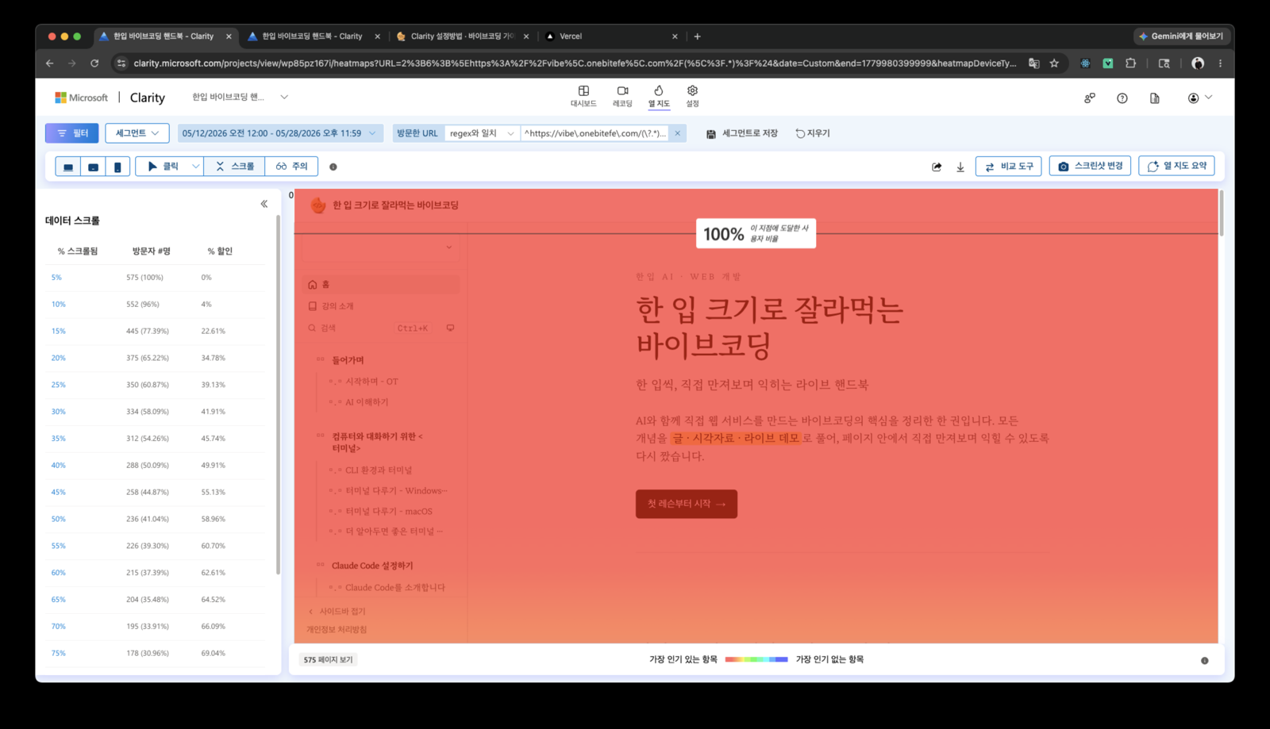Image resolution: width=1270 pixels, height=729 pixels.
Task: Open the 비교 도구 compare tool
Action: (x=1009, y=167)
